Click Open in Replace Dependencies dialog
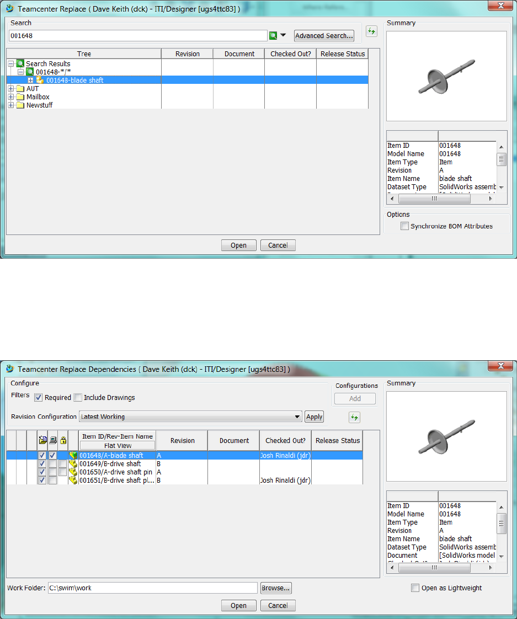Screen dimensions: 517x619 [238, 606]
